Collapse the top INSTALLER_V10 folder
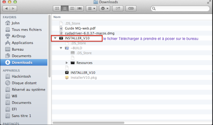Screen dimensions: 213x125 click(55, 38)
